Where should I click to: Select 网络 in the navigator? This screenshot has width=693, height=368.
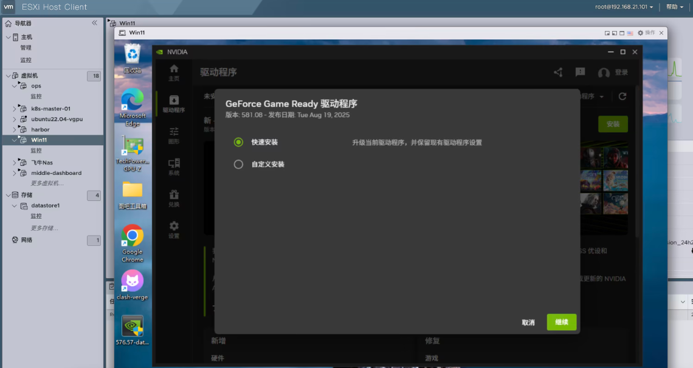[x=27, y=240]
